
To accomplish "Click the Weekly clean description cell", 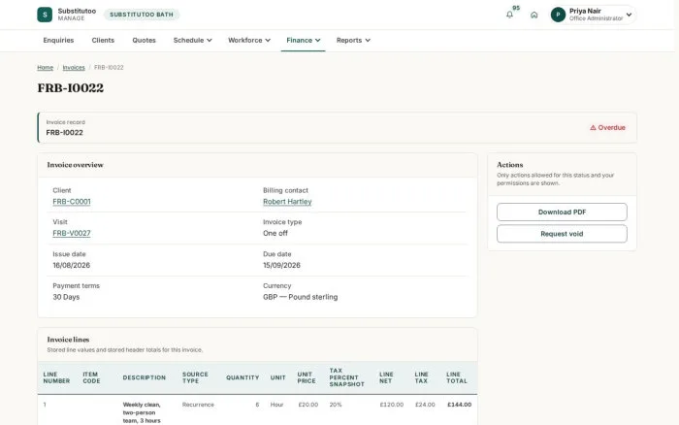I will 142,412.
